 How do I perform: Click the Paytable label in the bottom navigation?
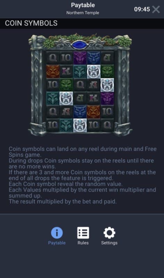pyautogui.click(x=57, y=243)
